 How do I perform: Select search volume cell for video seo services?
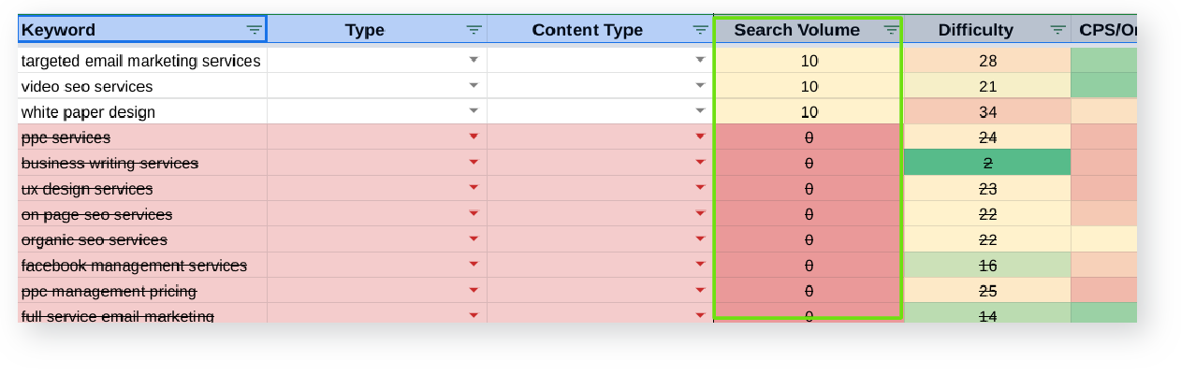point(809,86)
